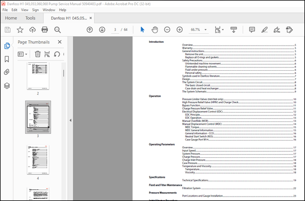305x201 pixels.
Task: Click the thumbnails panel scrollbar
Action: [x=63, y=73]
